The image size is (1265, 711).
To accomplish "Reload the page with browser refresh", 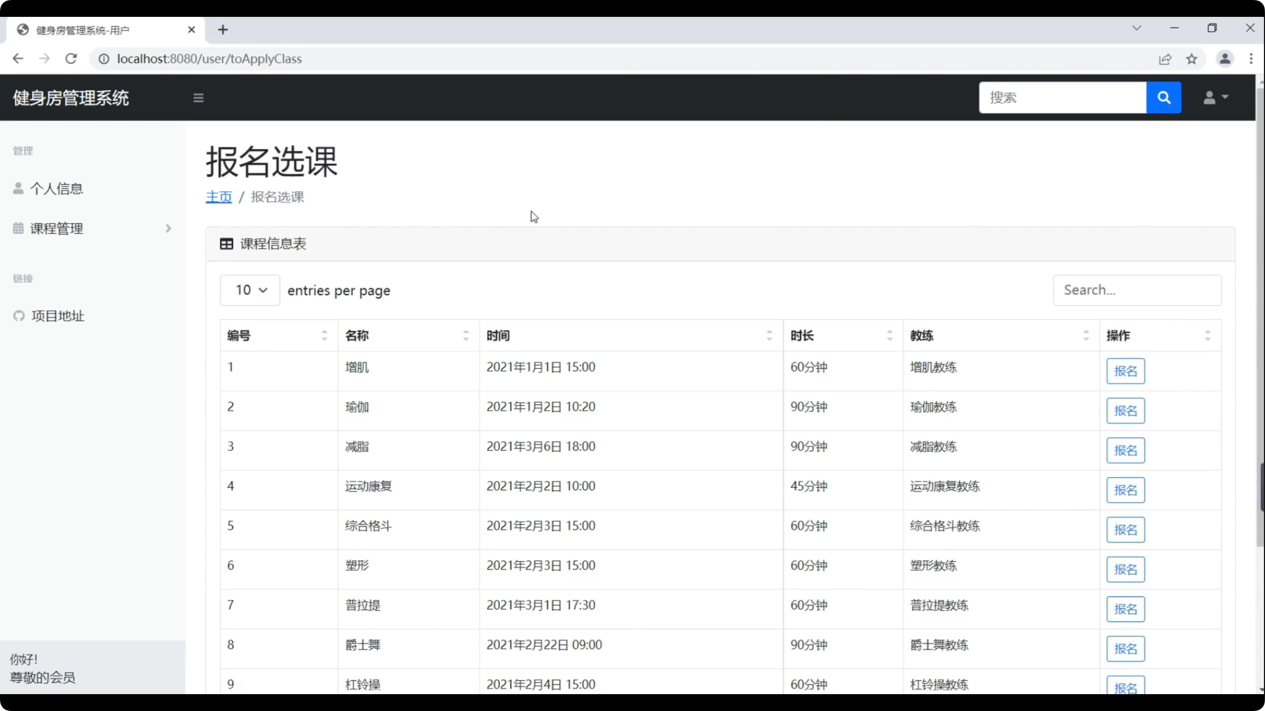I will 71,59.
